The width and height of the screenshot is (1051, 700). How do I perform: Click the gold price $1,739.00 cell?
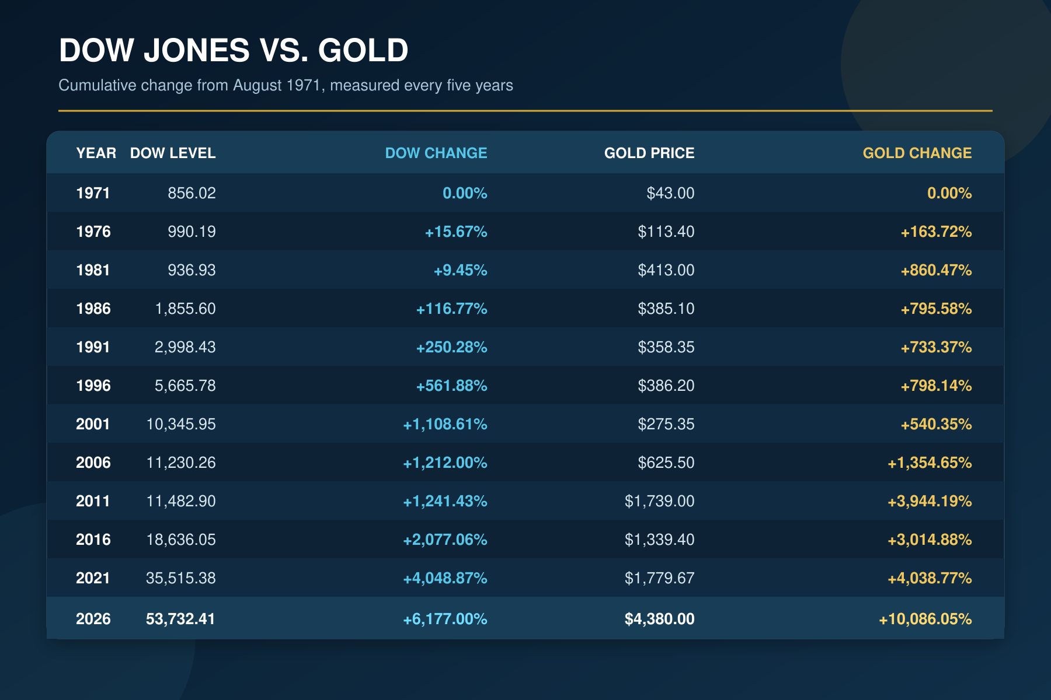(x=659, y=501)
